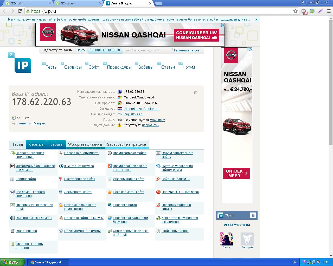Click the map pin icon beside 'Расстояние до сайта'
This screenshot has width=333, height=266.
click(60, 179)
